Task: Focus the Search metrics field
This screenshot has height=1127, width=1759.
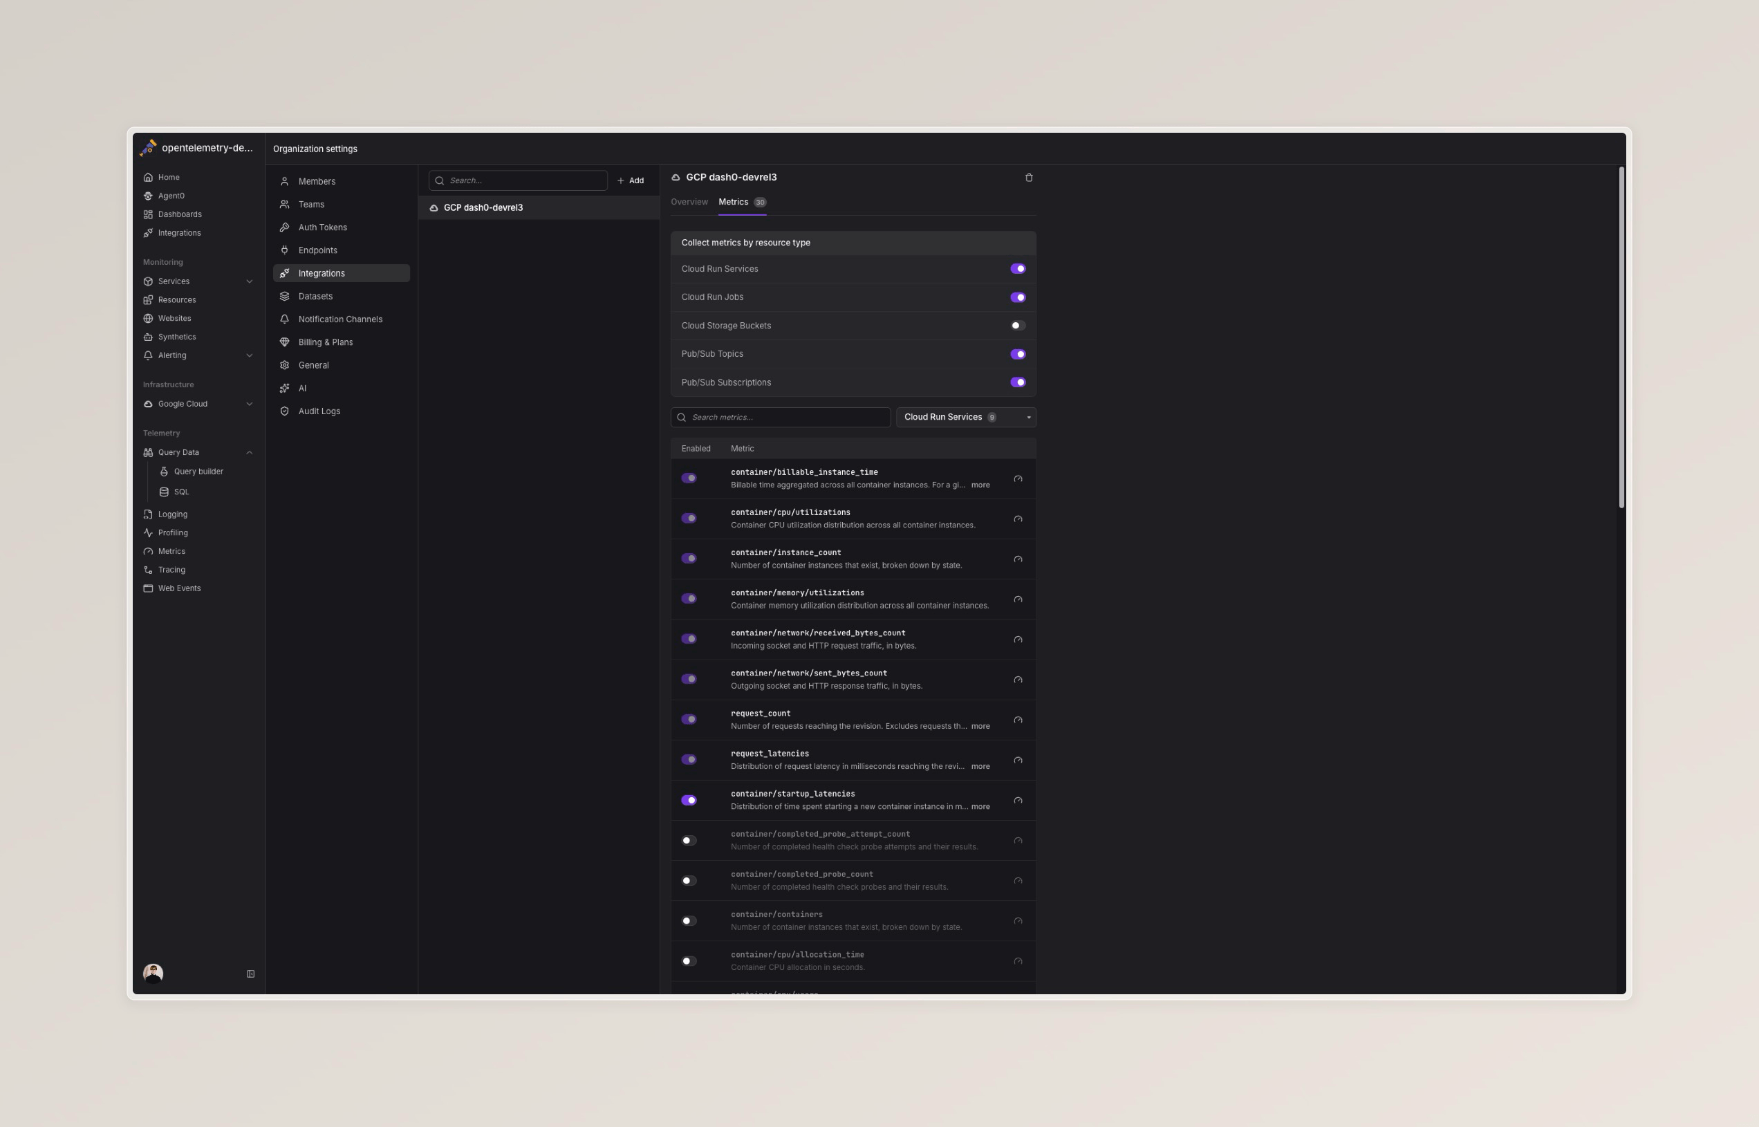Action: [x=781, y=417]
